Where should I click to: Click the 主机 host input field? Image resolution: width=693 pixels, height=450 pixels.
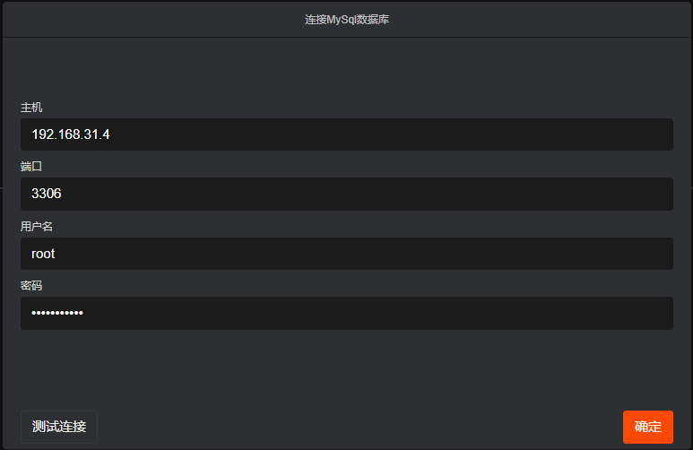pyautogui.click(x=346, y=134)
